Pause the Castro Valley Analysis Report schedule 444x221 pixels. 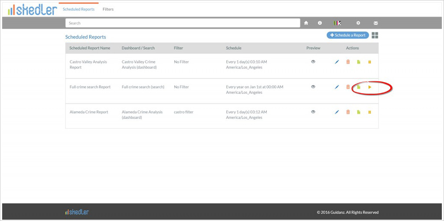pyautogui.click(x=369, y=62)
